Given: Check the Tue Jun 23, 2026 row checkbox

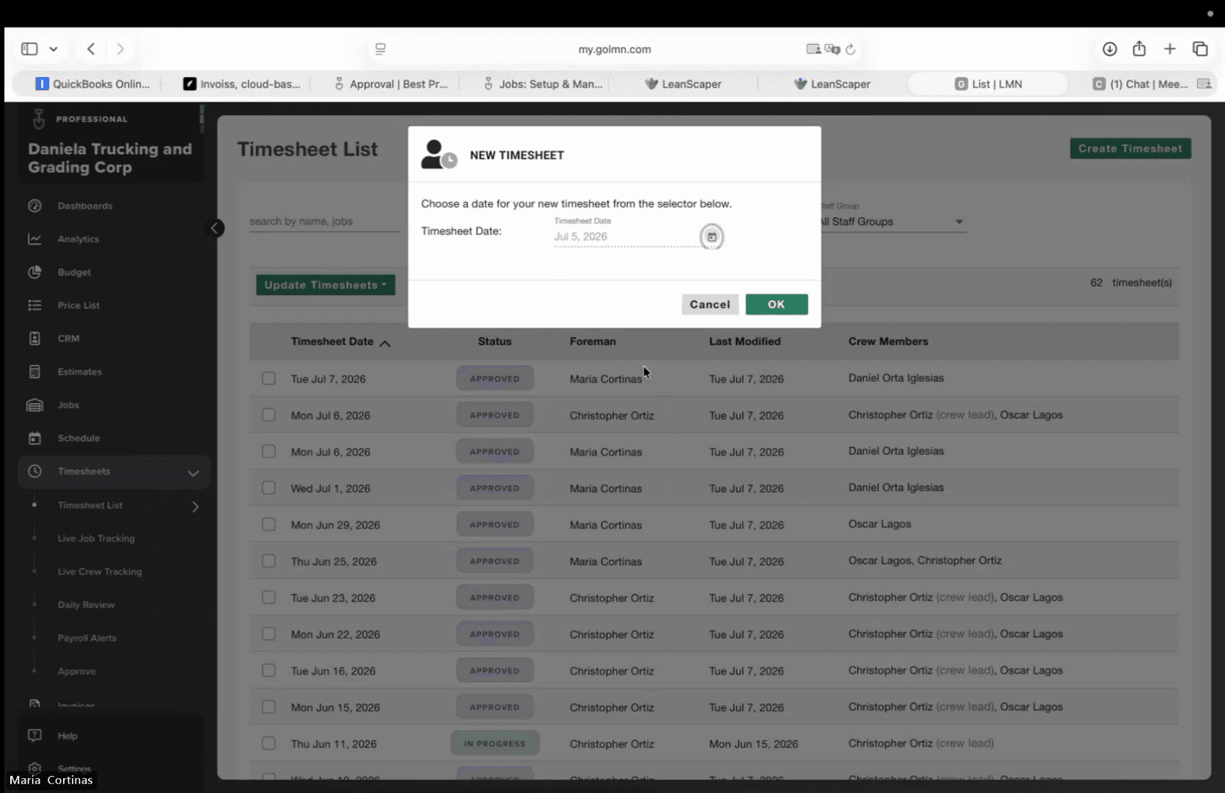Looking at the screenshot, I should [x=269, y=597].
